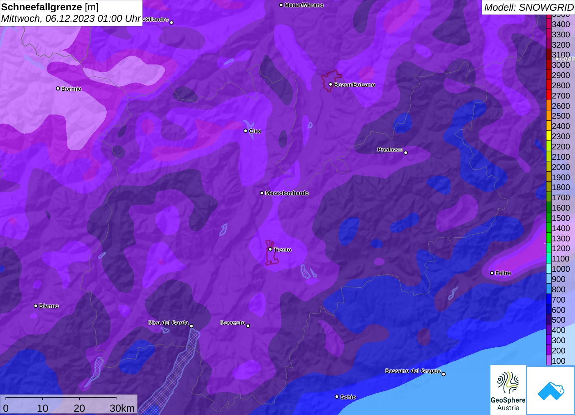Click the Bassano del Grappa label text
The height and width of the screenshot is (415, 575).
[413, 371]
